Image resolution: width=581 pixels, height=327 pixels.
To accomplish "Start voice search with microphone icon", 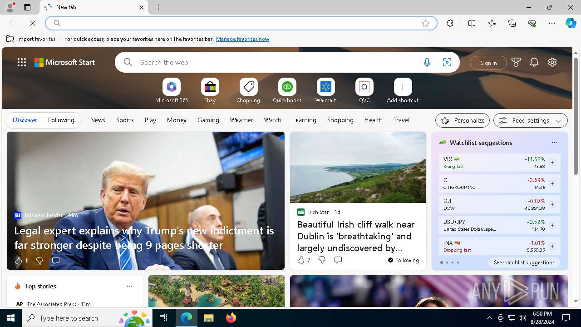I will click(427, 63).
